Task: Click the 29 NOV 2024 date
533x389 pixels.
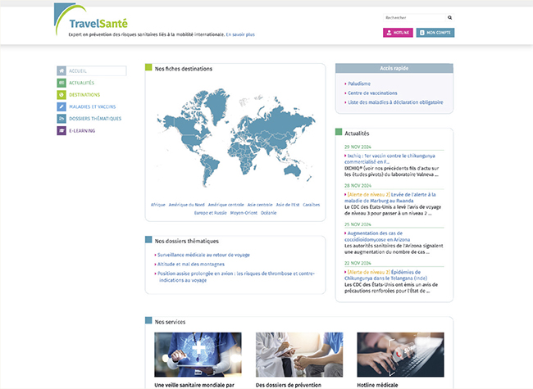Action: pyautogui.click(x=358, y=147)
